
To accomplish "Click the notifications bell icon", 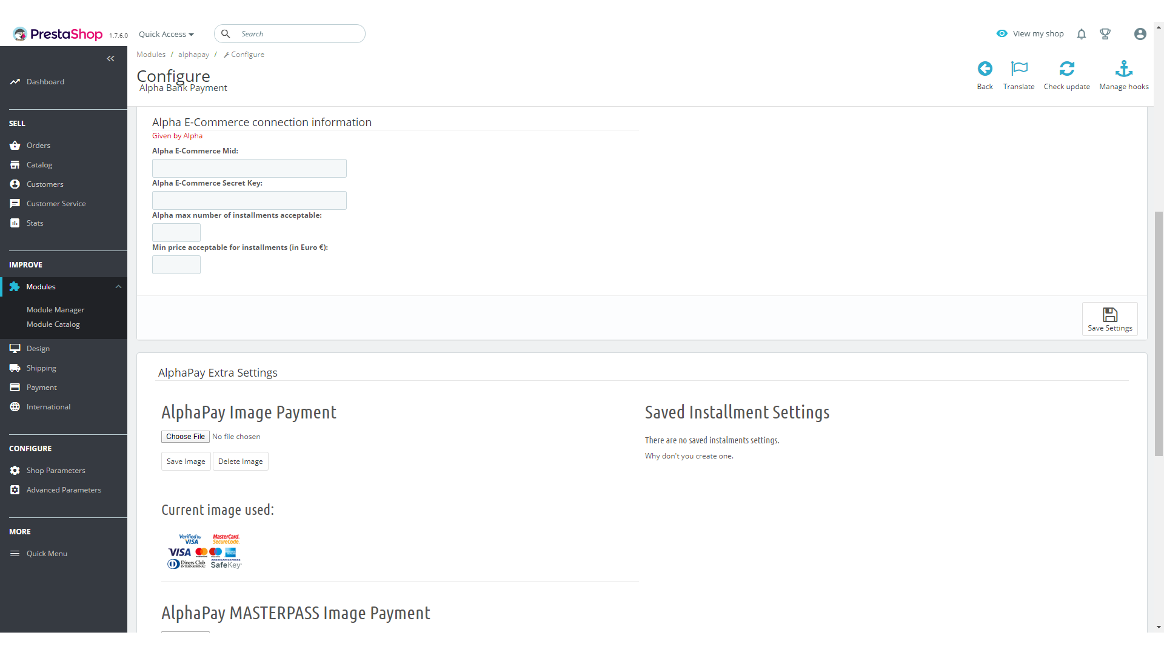I will pos(1081,34).
